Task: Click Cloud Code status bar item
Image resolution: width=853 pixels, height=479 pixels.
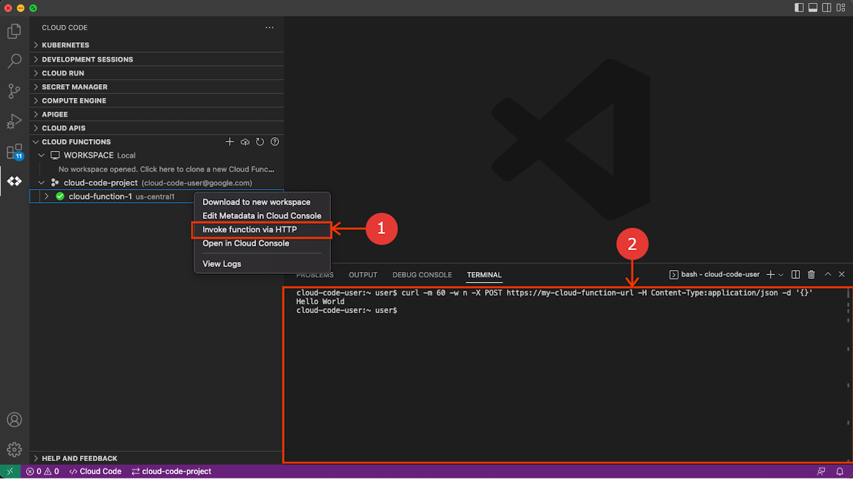Action: (95, 472)
